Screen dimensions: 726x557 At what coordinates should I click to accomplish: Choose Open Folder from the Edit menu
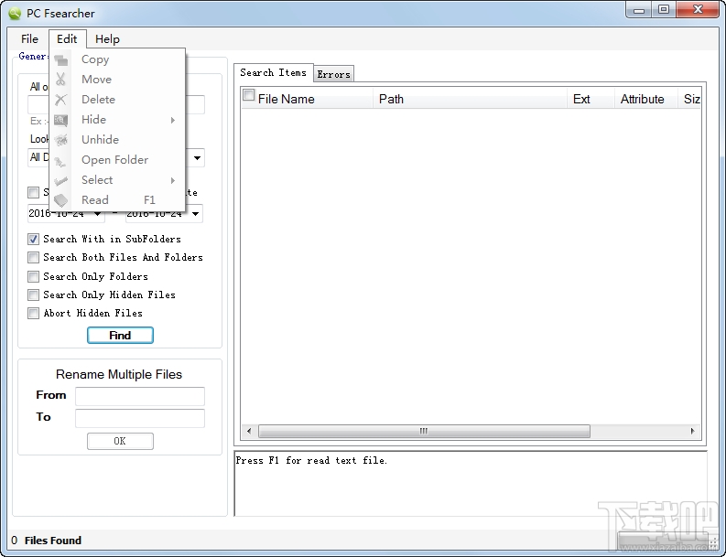[x=117, y=160]
